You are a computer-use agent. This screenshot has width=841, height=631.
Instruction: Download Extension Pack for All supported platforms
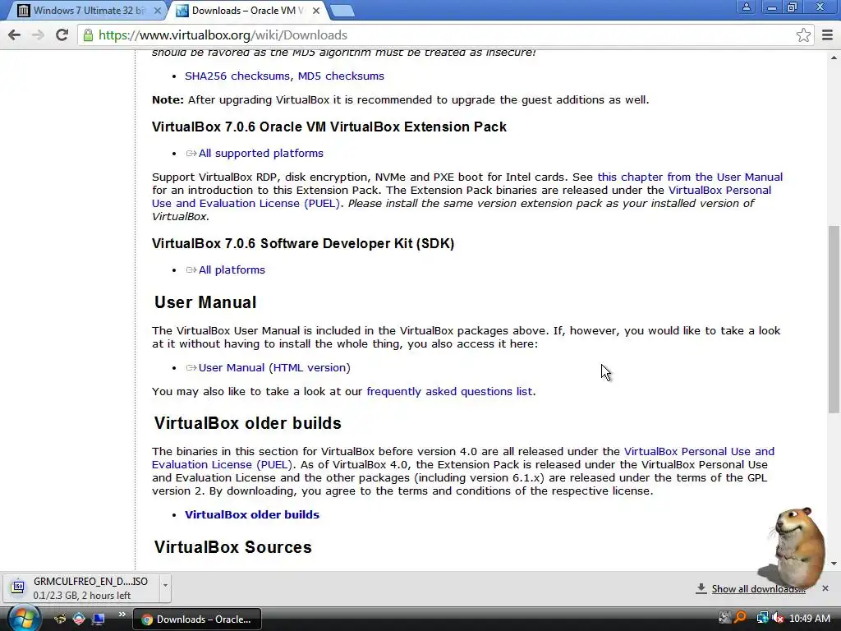tap(260, 154)
